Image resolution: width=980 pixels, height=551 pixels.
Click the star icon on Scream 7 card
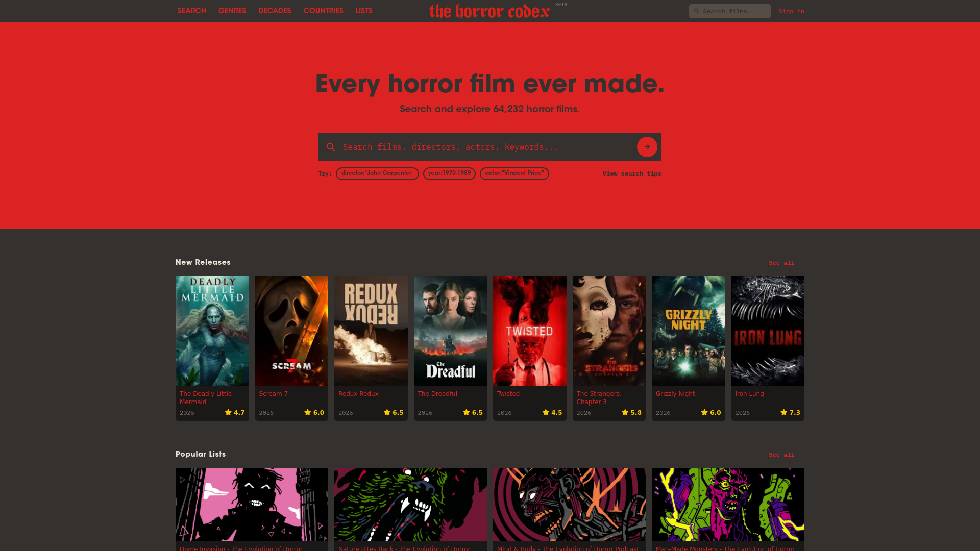(307, 412)
